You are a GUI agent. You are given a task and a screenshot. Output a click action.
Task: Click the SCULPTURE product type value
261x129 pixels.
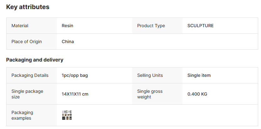click(200, 26)
